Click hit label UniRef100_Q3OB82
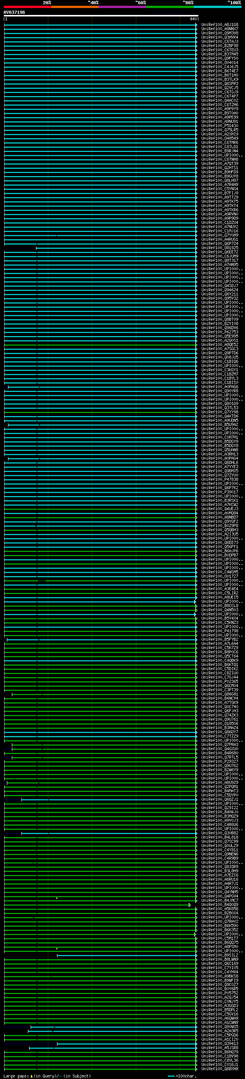Image resolution: width=245 pixels, height=1079 pixels. [x=220, y=833]
